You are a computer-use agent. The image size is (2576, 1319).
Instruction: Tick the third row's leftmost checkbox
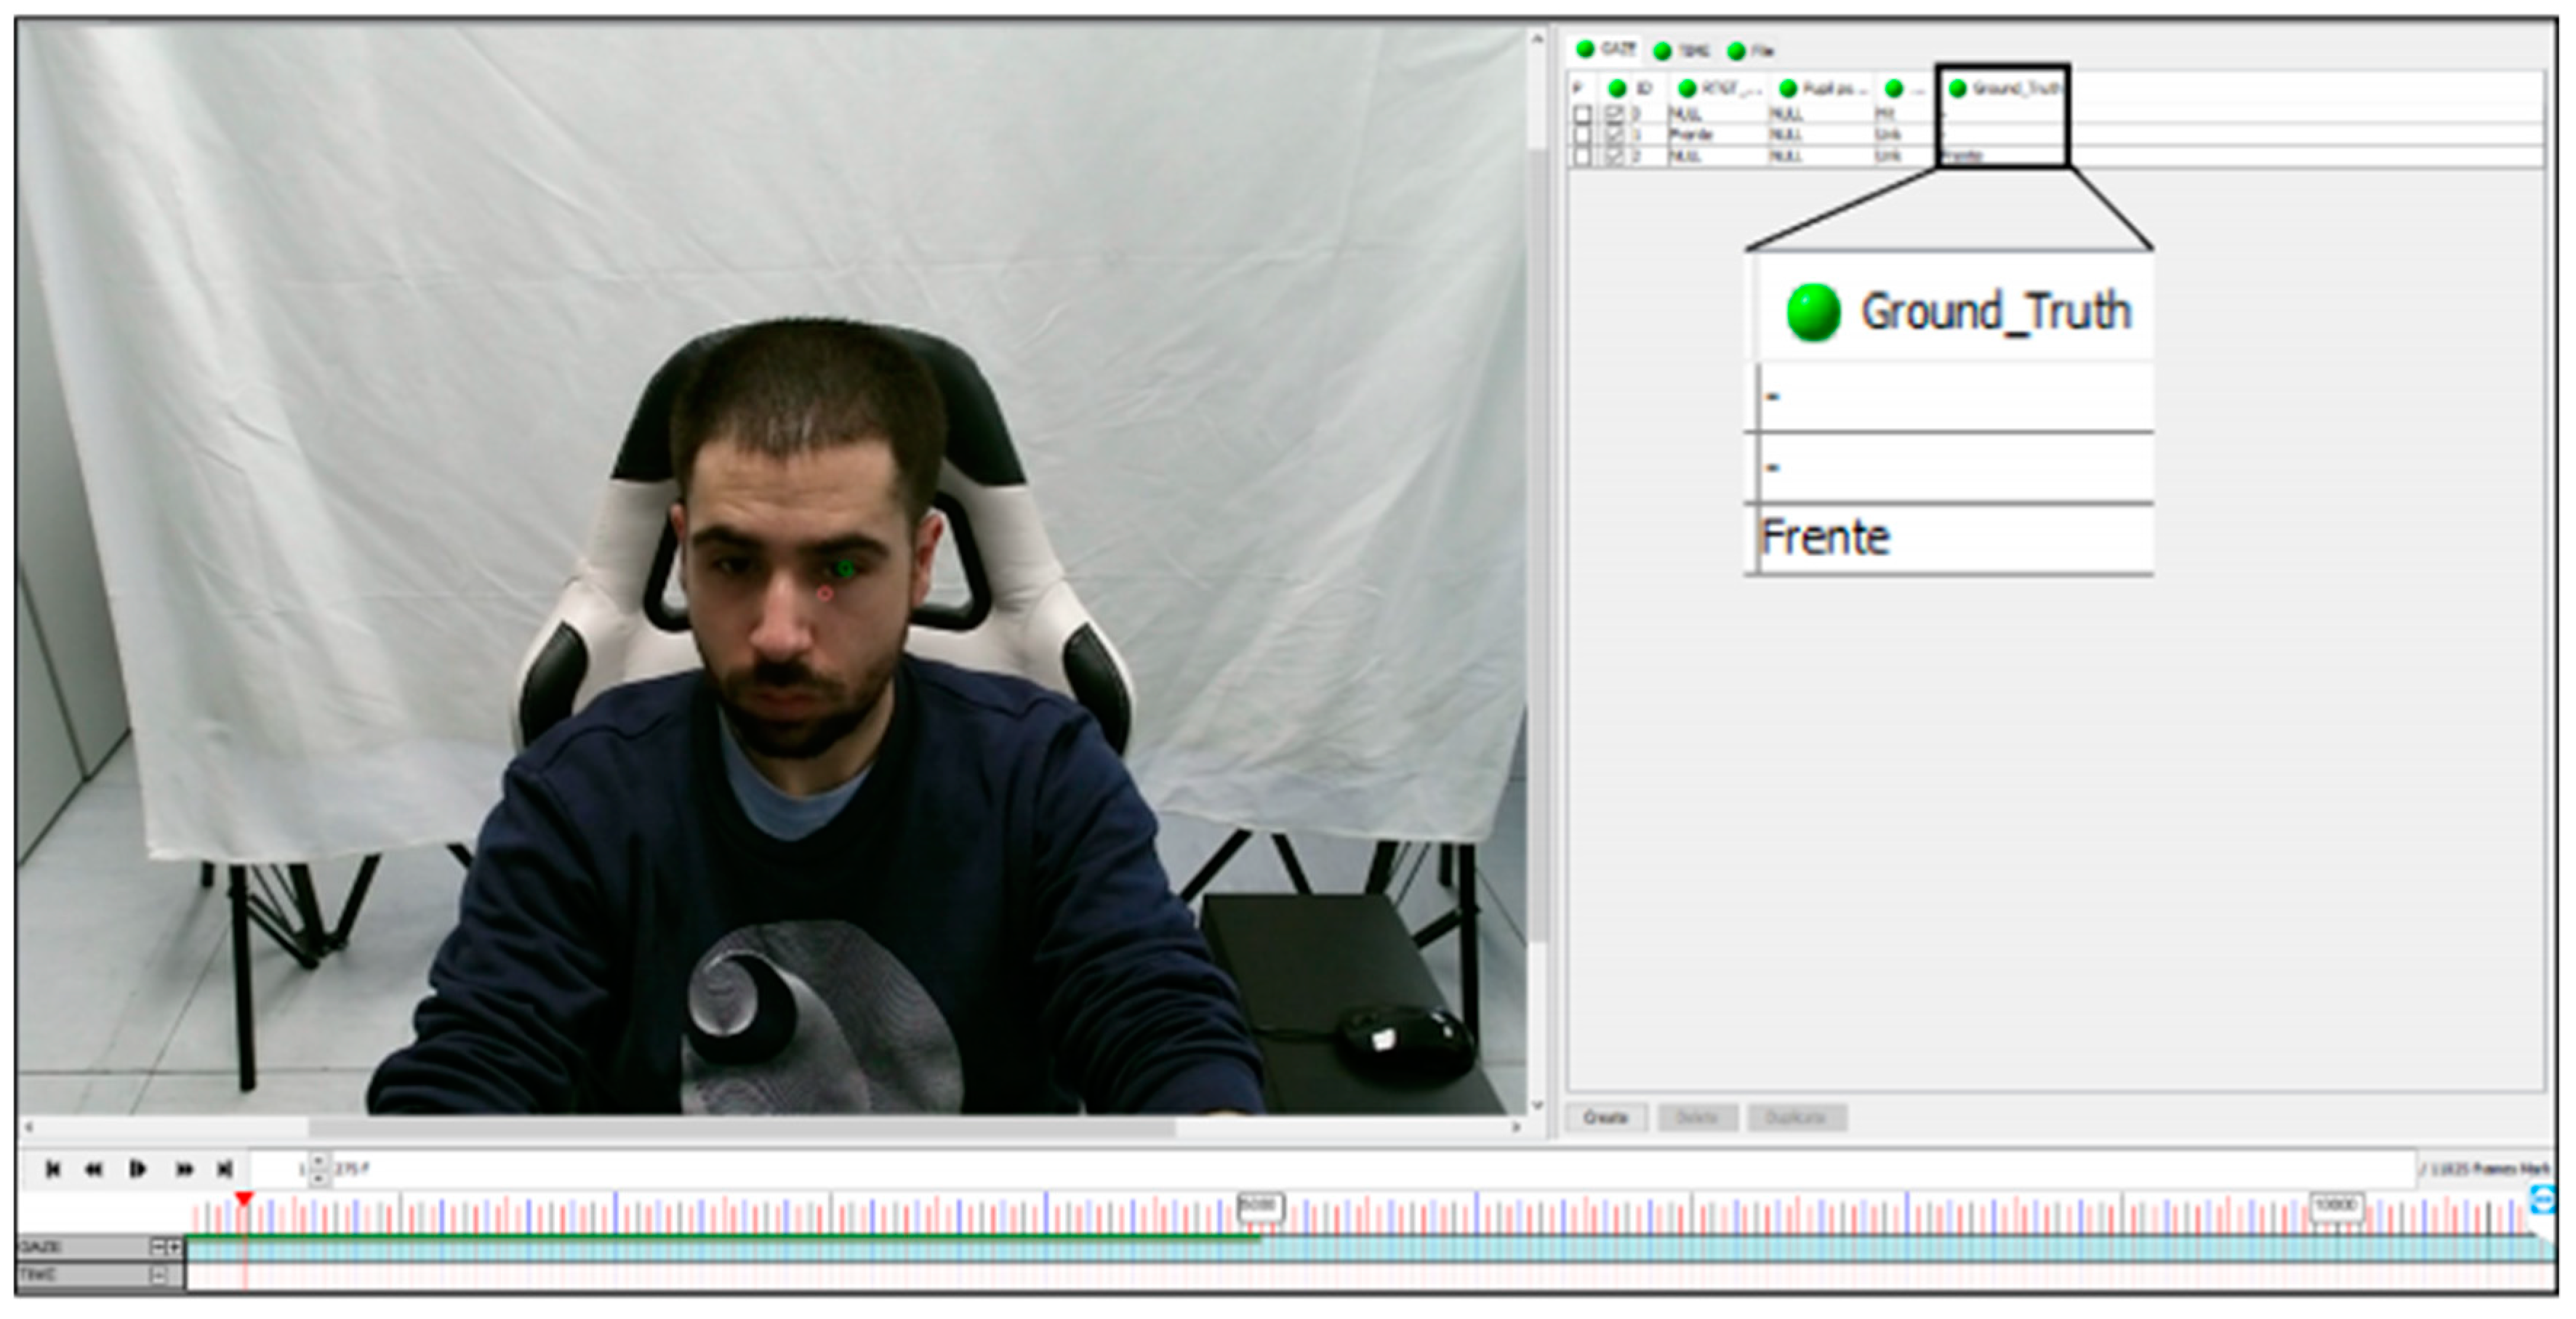[x=1582, y=157]
